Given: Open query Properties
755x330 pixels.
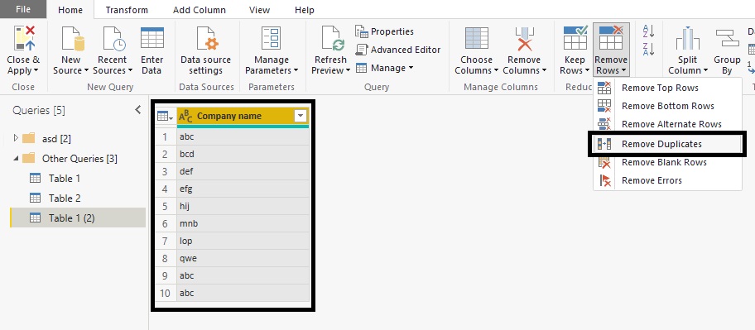Looking at the screenshot, I should pyautogui.click(x=385, y=31).
